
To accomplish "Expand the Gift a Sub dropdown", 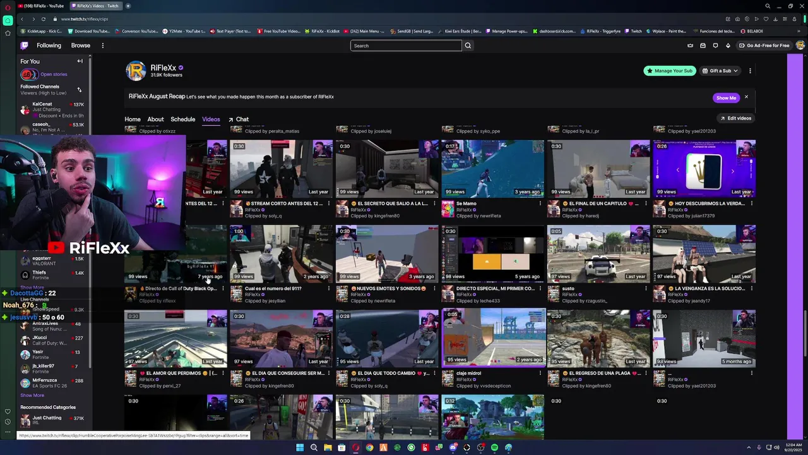I will pyautogui.click(x=720, y=71).
